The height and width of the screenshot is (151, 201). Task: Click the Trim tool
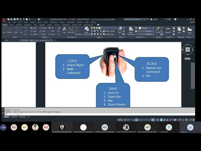click(51, 28)
